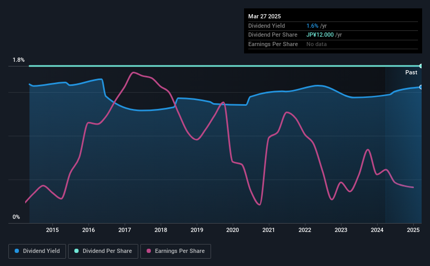Select the 2018 x-axis label
The height and width of the screenshot is (266, 430).
click(161, 230)
